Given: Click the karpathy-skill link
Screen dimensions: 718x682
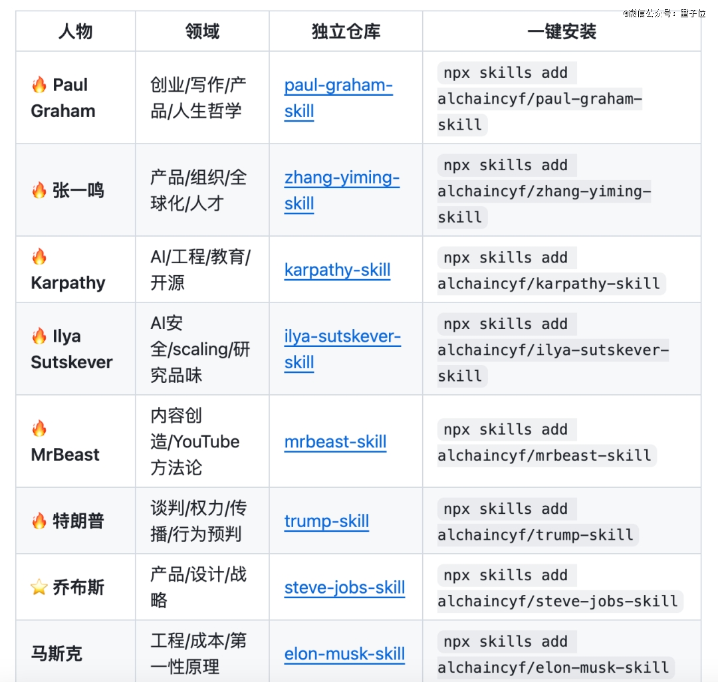Looking at the screenshot, I should coord(337,271).
